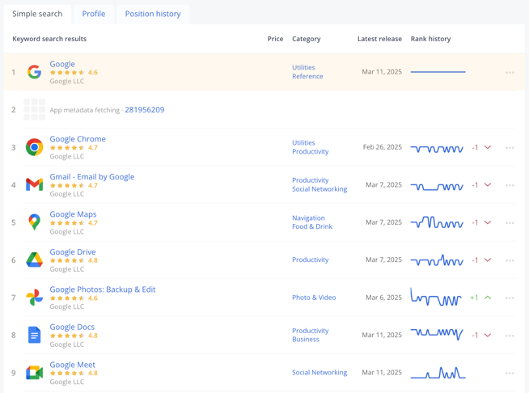Image resolution: width=529 pixels, height=393 pixels.
Task: Open the Google Maps app link
Action: point(74,214)
